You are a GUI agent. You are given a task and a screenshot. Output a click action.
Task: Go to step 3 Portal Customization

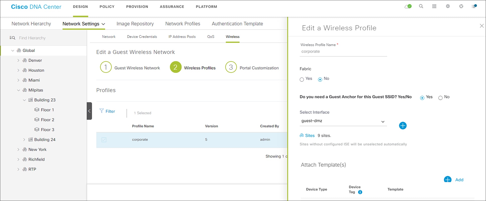[252, 67]
